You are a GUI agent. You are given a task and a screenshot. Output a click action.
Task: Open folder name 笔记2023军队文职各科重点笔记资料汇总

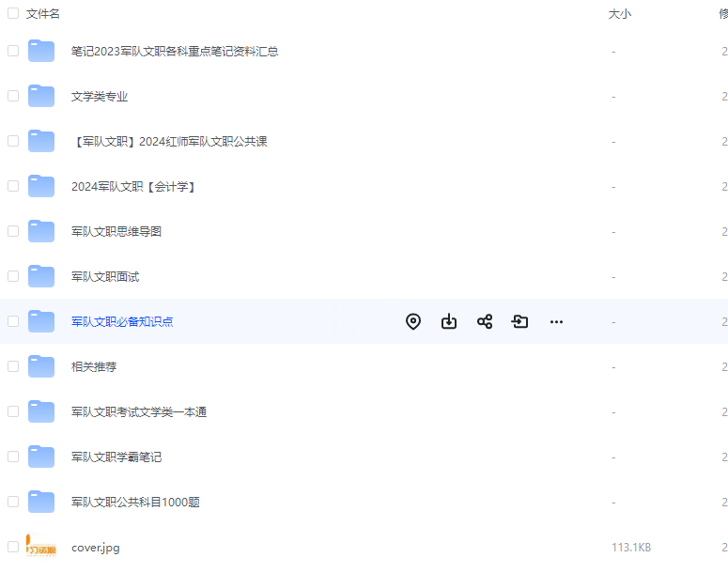pyautogui.click(x=175, y=51)
